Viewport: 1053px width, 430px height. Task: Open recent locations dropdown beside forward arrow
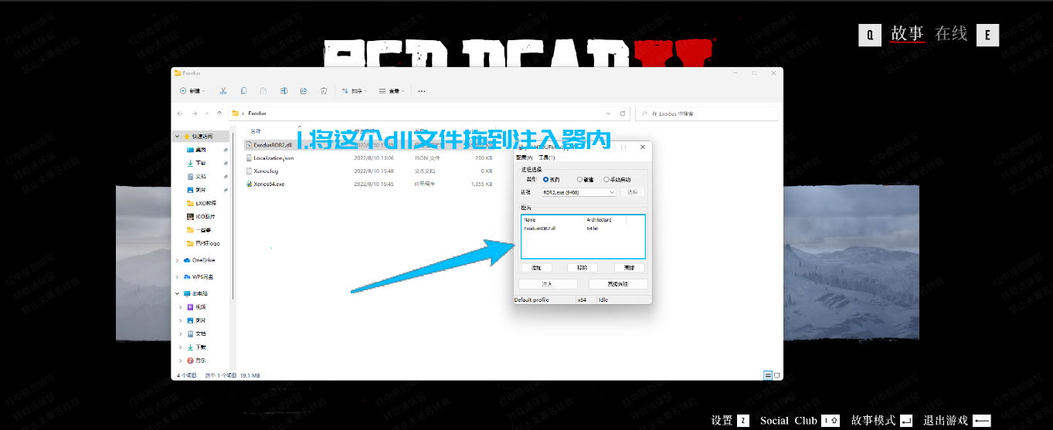209,113
